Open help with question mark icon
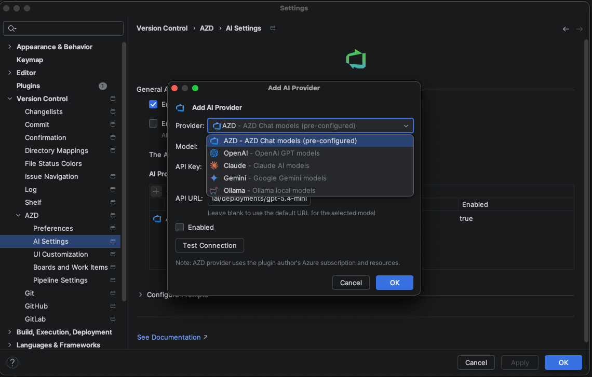This screenshot has width=592, height=377. pyautogui.click(x=12, y=362)
